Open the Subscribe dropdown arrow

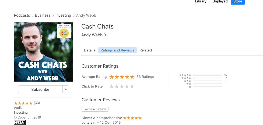[66, 89]
